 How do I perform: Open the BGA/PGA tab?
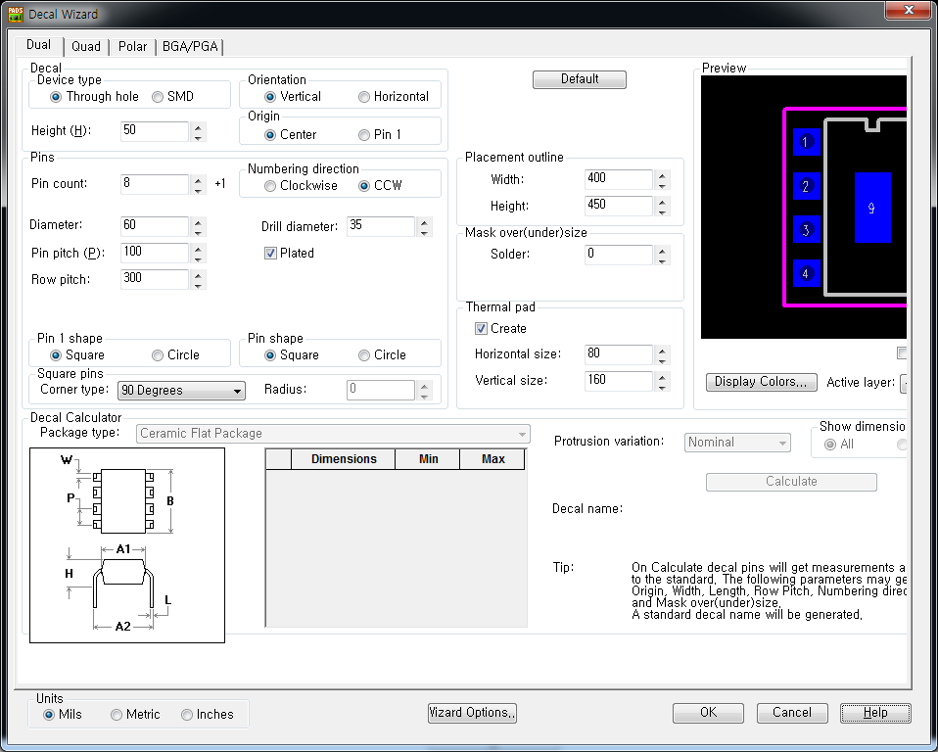(x=191, y=46)
